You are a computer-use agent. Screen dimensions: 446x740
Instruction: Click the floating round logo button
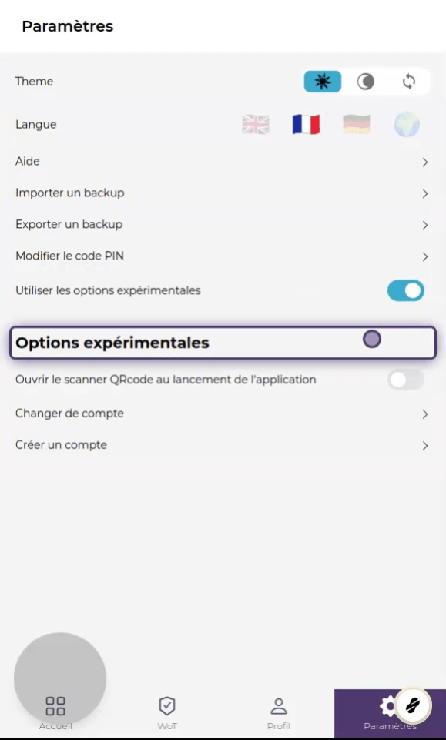412,706
